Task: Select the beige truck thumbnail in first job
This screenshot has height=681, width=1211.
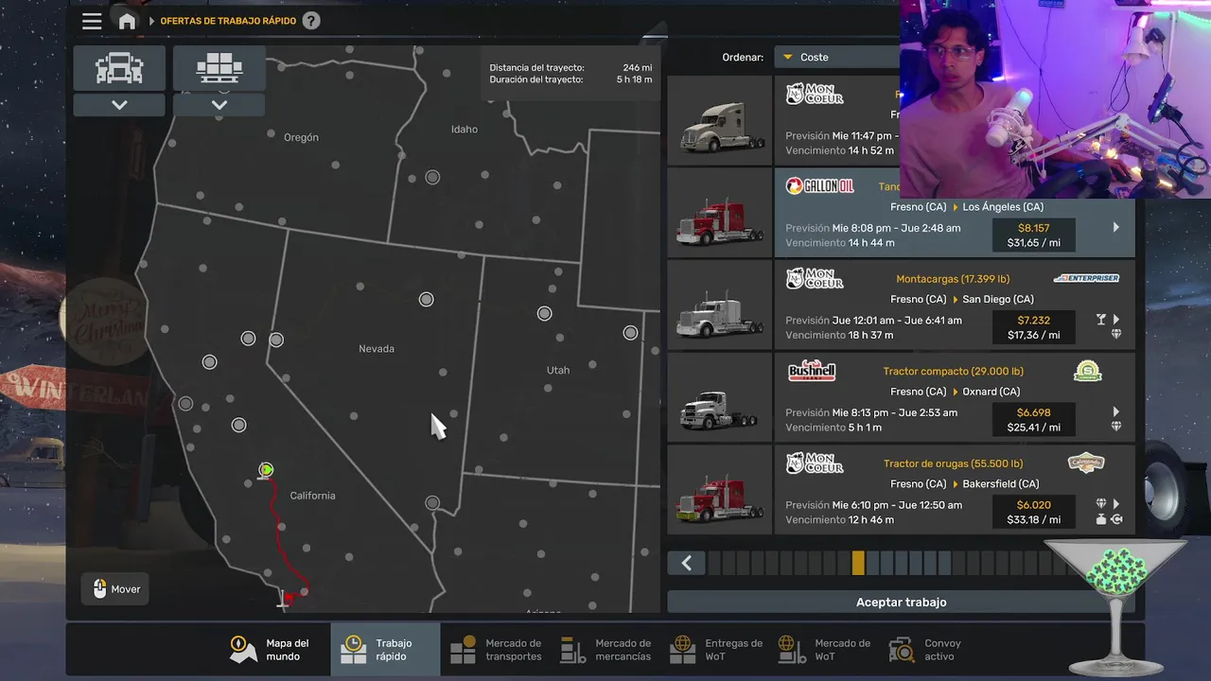Action: click(x=720, y=120)
